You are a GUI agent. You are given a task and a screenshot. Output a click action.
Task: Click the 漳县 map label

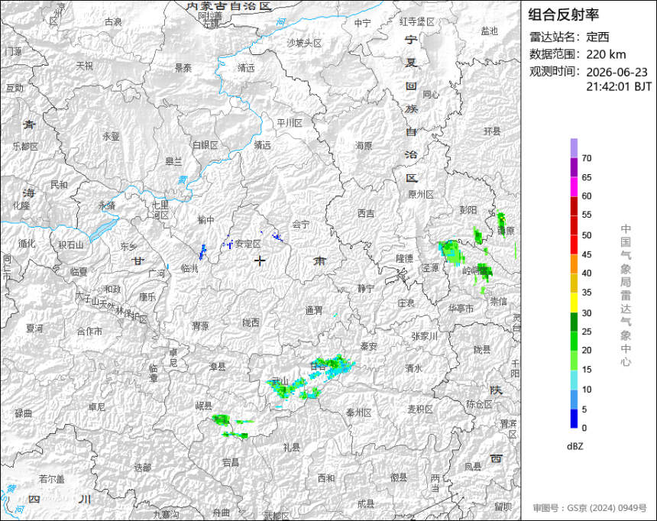coord(217,367)
